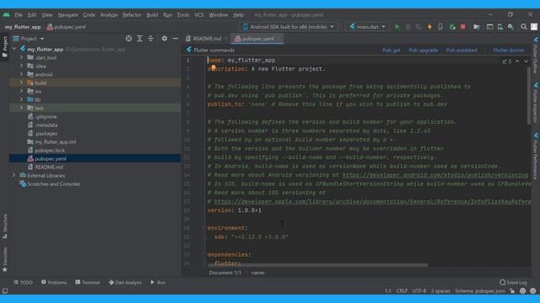
Task: Click the intention light bulb in editor
Action: tap(213, 67)
